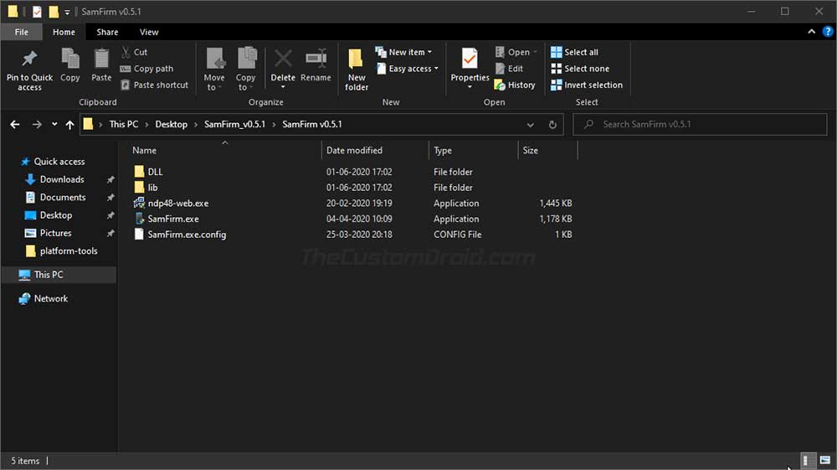
Task: Click in the Search SamFirm v0.5.1 box
Action: coord(700,125)
